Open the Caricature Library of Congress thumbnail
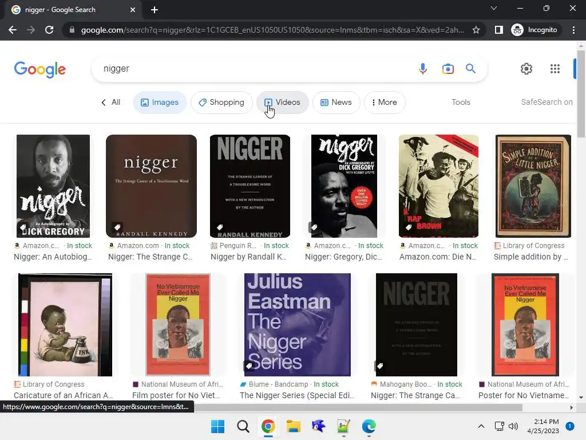The width and height of the screenshot is (586, 440). click(65, 325)
